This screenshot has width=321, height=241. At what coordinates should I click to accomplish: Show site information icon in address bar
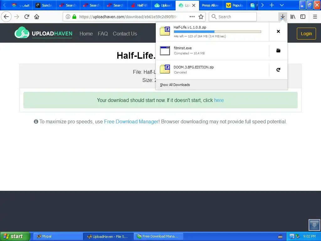point(68,17)
